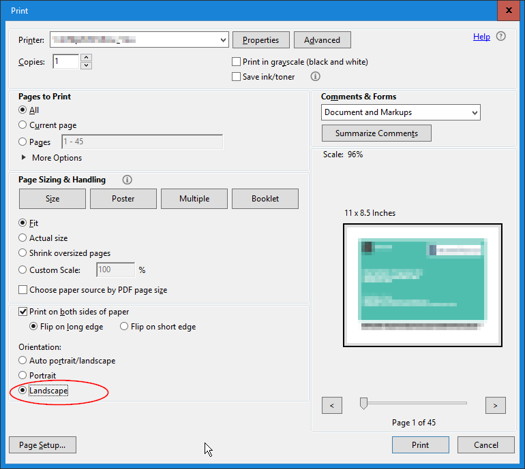The image size is (525, 469).
Task: Open printer Properties
Action: tap(261, 39)
